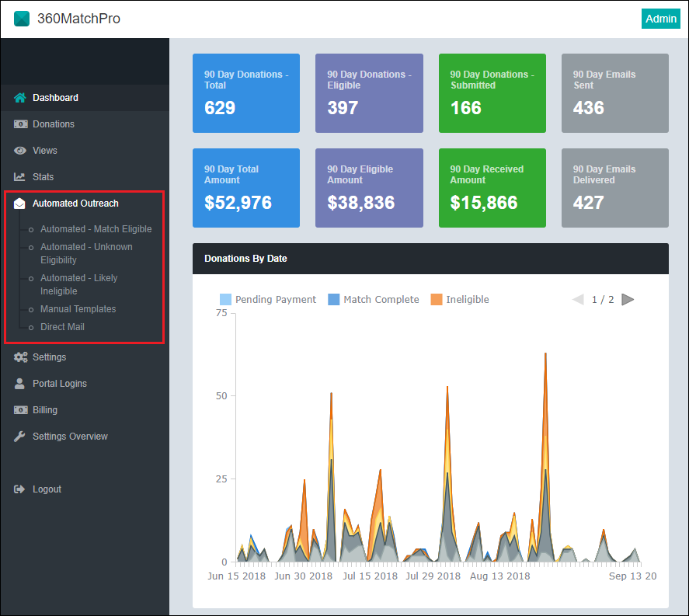Open the 90 Day Eligible Amount card
This screenshot has width=689, height=616.
tap(369, 188)
